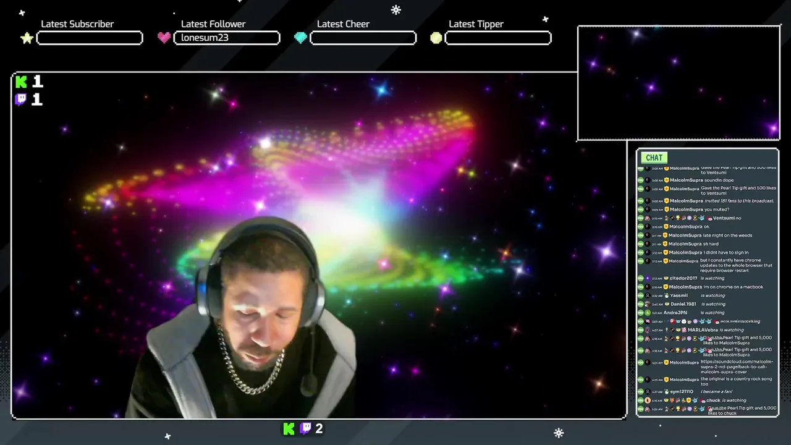
Task: Click the Latest Tipper empty field
Action: (498, 38)
